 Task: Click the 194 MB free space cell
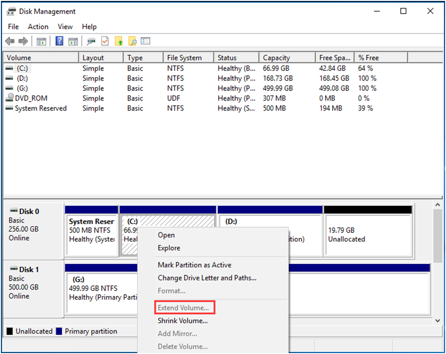(x=331, y=108)
